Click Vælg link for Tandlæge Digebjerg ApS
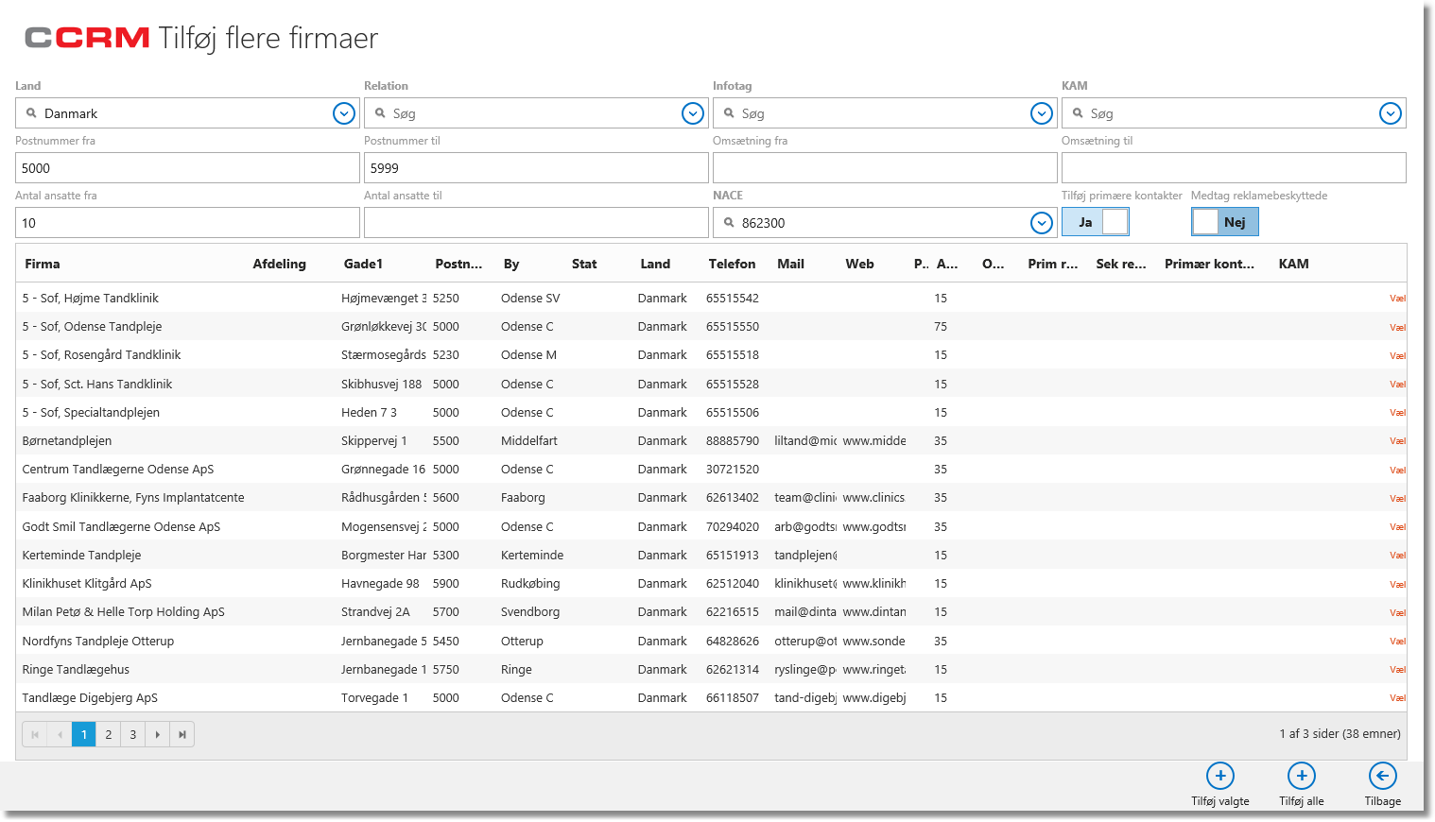 pyautogui.click(x=1397, y=698)
